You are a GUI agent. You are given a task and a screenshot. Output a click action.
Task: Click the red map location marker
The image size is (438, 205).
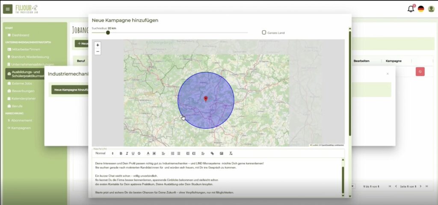point(206,99)
